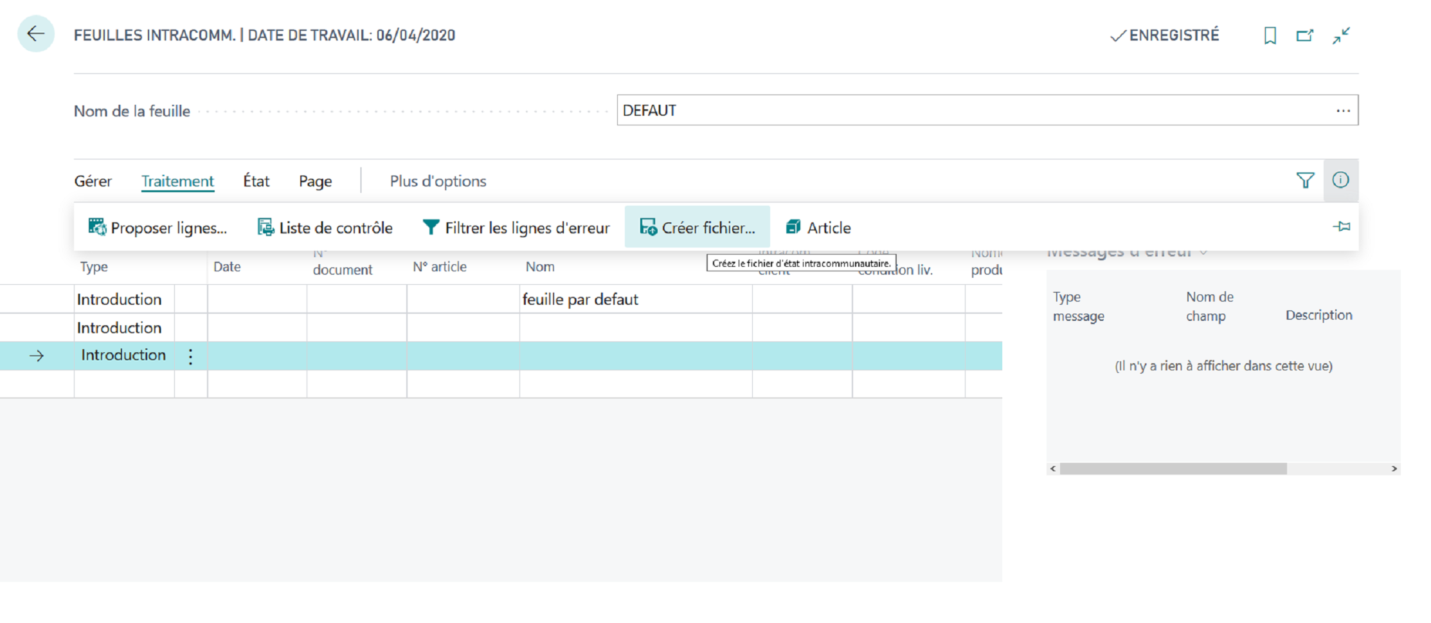This screenshot has height=623, width=1431.
Task: Select Introduction in the 'feuille par defaut' row
Action: [x=124, y=300]
